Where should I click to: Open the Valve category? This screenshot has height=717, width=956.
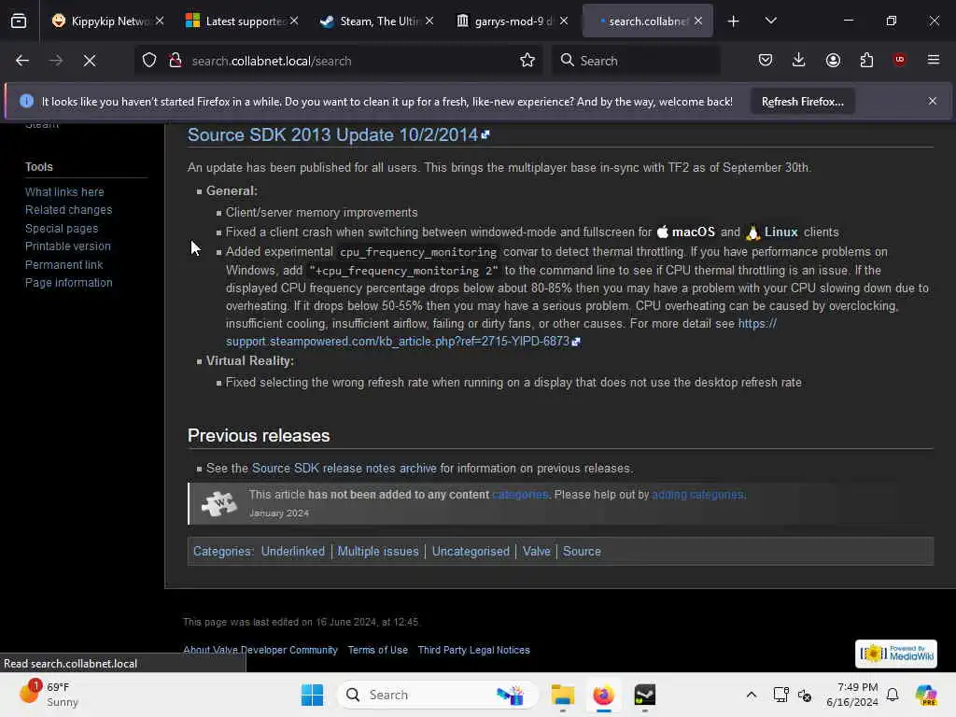point(537,551)
